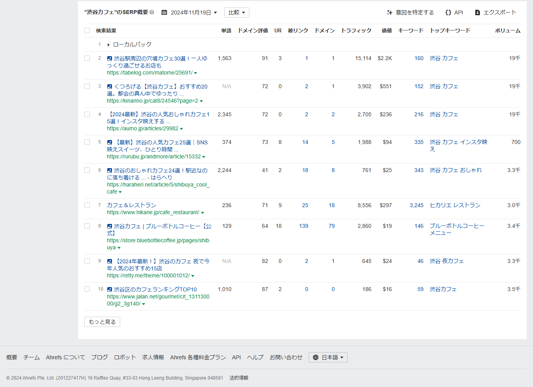The height and width of the screenshot is (387, 533).
Task: Check the box for retty.me result
Action: tap(87, 261)
